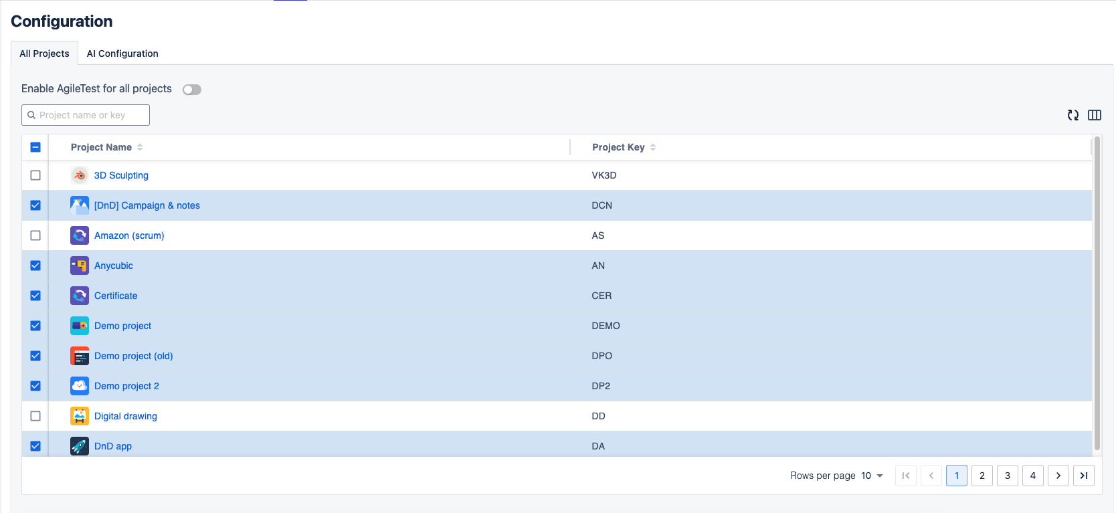Click the 3D Sculpting project avatar
This screenshot has width=1116, height=513.
[80, 175]
